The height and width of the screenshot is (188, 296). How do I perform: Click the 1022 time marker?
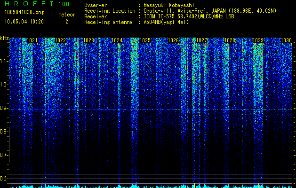click(x=60, y=40)
